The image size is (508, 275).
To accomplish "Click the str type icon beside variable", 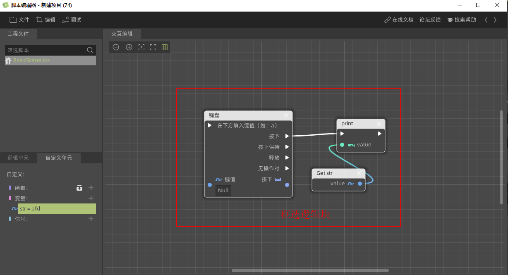I will [14, 208].
